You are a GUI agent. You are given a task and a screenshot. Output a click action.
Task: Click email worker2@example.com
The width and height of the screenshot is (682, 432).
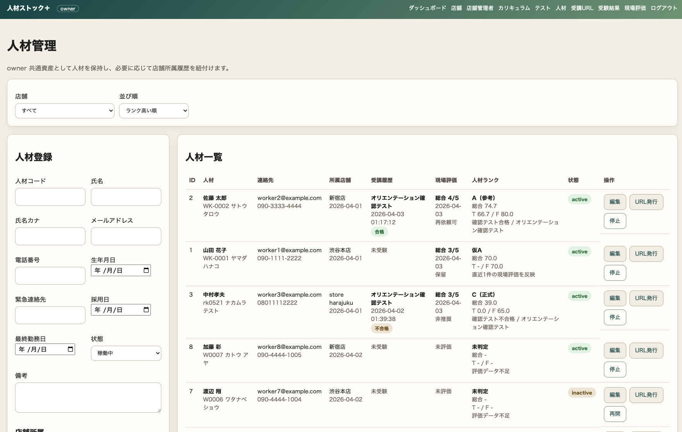point(289,198)
